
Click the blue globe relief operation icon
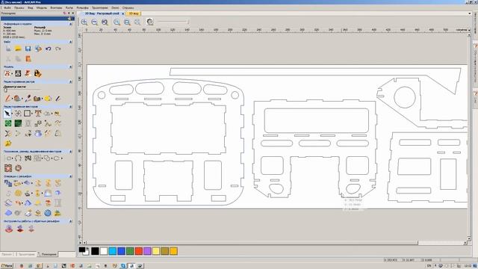[x=48, y=212]
